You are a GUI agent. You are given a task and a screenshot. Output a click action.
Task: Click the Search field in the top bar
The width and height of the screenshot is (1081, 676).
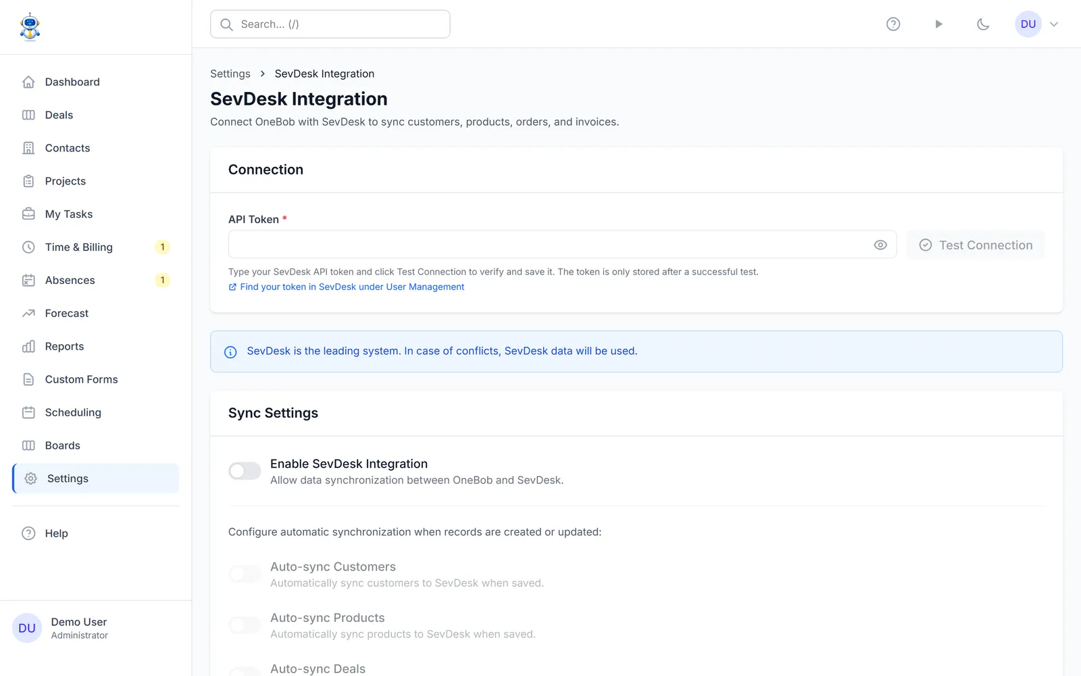click(330, 24)
